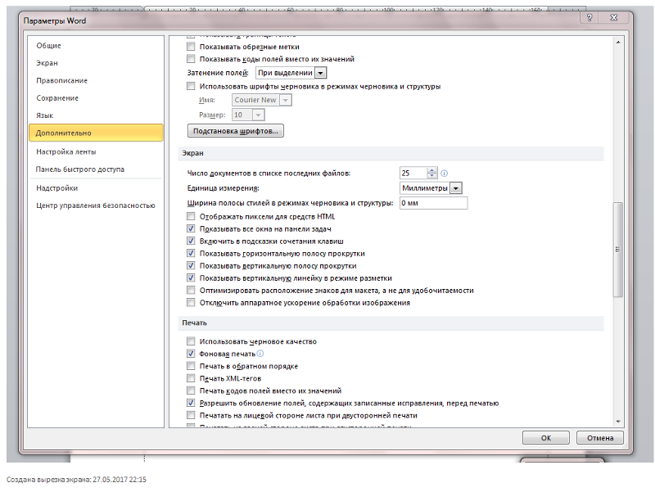Go to Панель быстрого доступа
Viewport: 655px width, 501px height.
96,169
